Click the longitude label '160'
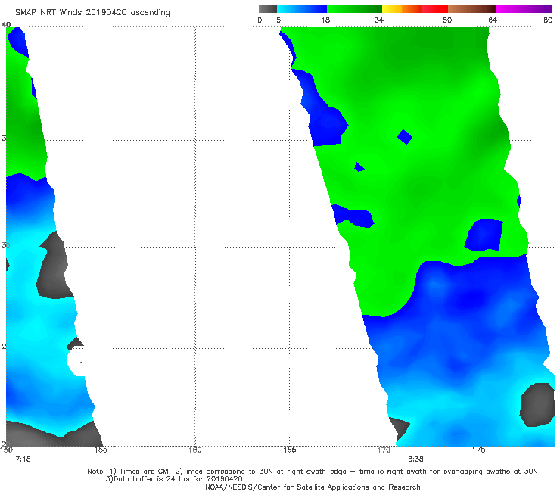 tap(195, 450)
